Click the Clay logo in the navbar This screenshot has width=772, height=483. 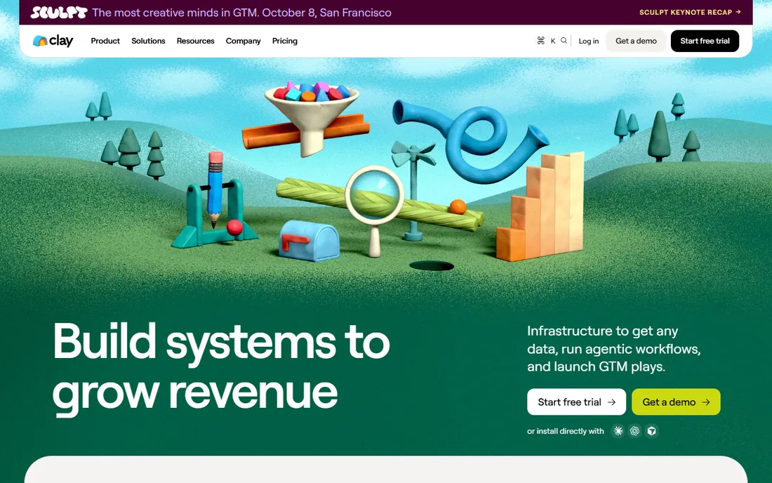point(53,41)
